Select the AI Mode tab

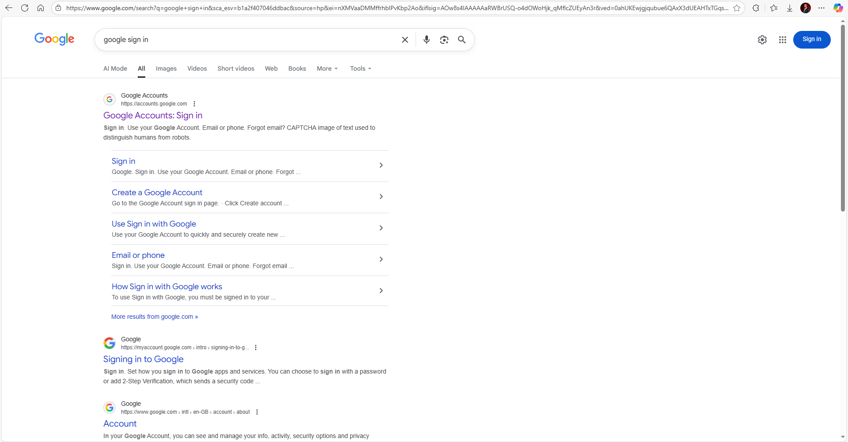pyautogui.click(x=115, y=68)
